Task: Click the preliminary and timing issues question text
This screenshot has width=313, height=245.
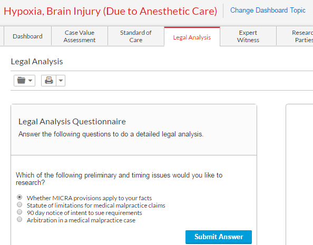Action: click(119, 179)
